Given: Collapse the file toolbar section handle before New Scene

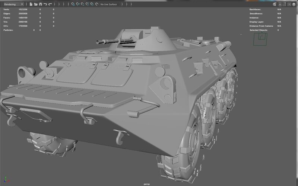Looking at the screenshot, I should click(x=27, y=4).
